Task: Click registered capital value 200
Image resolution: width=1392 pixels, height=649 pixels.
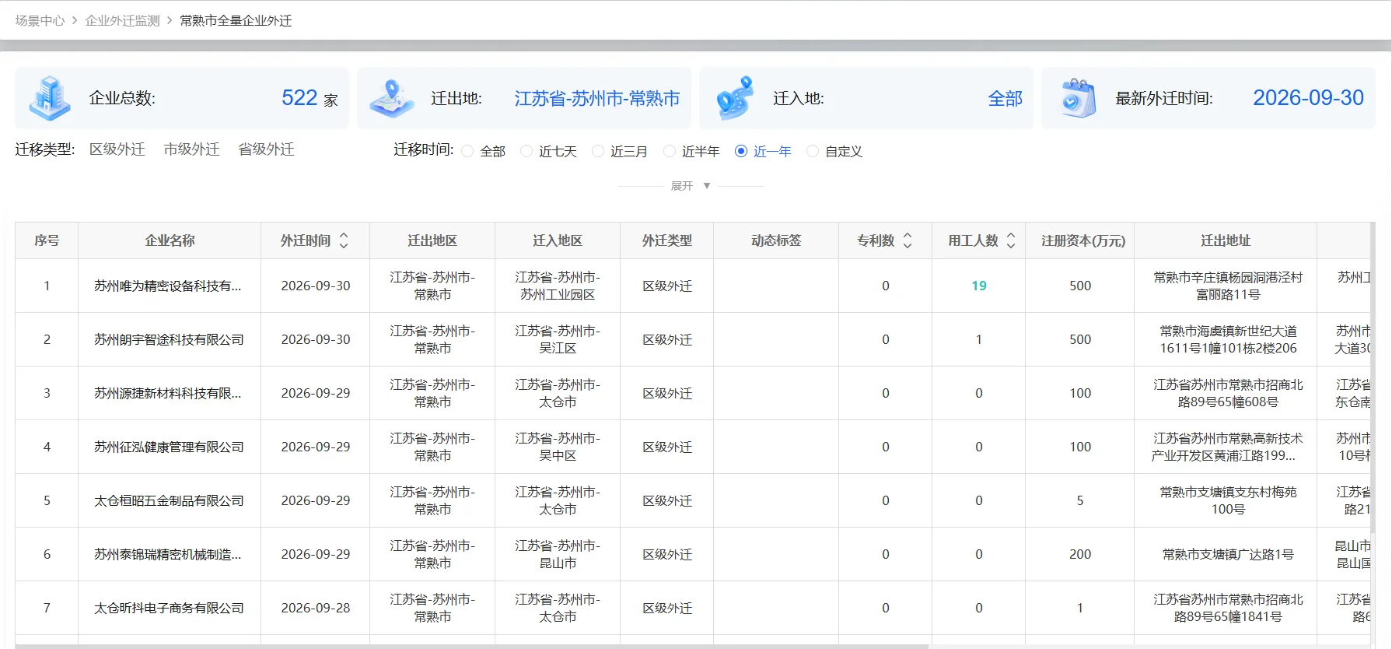Action: (1080, 554)
